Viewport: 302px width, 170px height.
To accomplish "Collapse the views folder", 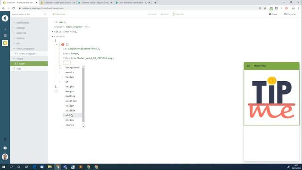I will click(x=14, y=59).
